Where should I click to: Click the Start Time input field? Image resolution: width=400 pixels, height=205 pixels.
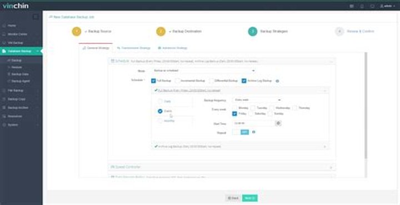click(x=253, y=123)
